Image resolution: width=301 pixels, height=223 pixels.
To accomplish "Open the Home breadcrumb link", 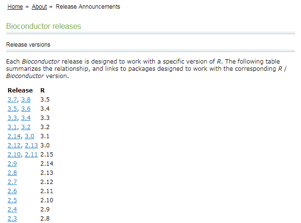I will (15, 7).
